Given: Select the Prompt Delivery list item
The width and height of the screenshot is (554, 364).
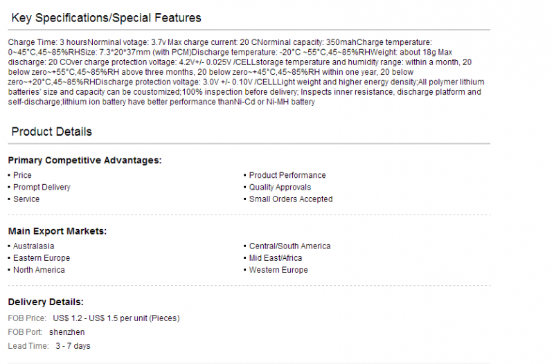Looking at the screenshot, I should (42, 187).
